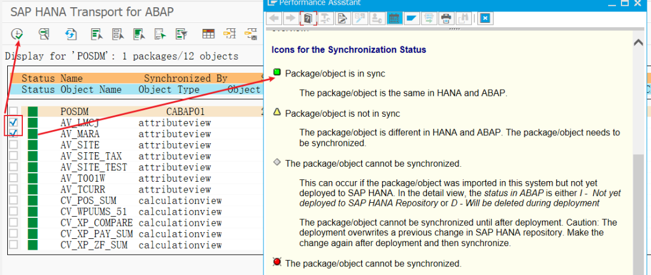651x275 pixels.
Task: Click the 'CABAP01' synchronized-by value
Action: coord(186,111)
